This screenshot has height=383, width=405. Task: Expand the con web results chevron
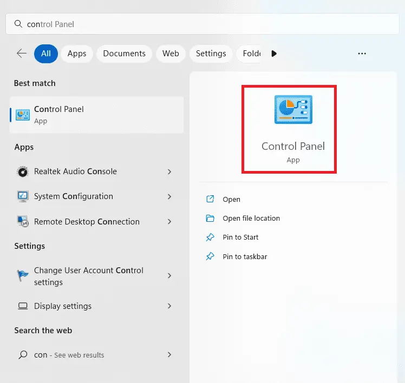(169, 355)
